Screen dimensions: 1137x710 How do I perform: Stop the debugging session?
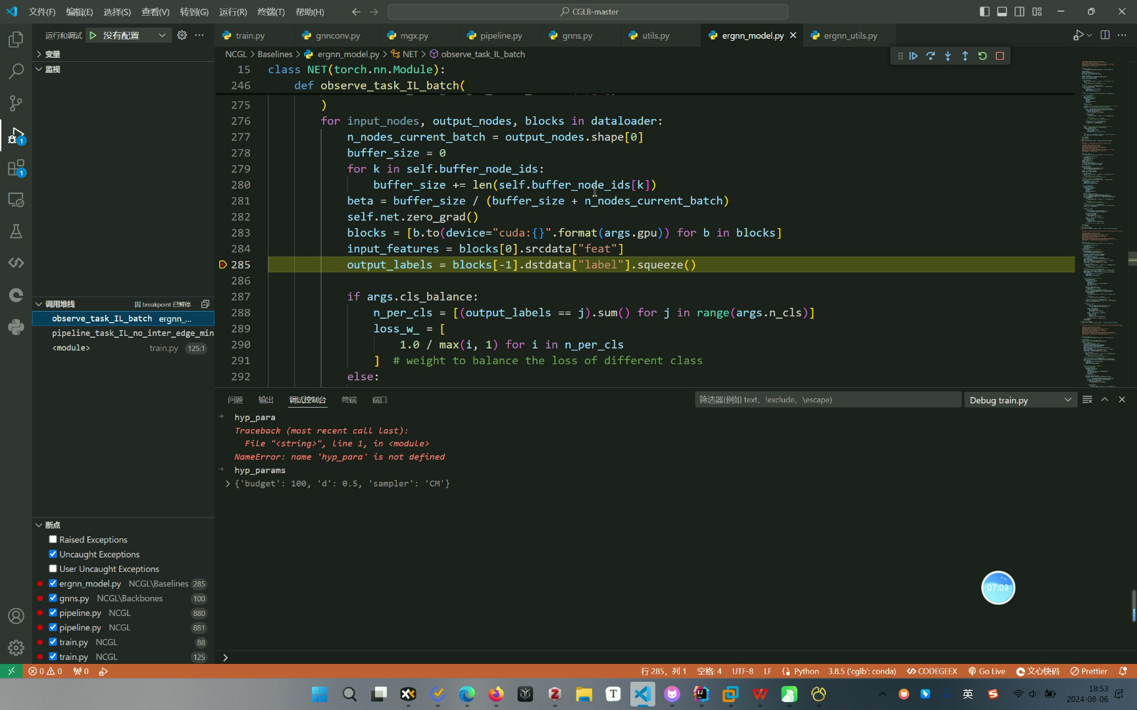click(x=999, y=56)
